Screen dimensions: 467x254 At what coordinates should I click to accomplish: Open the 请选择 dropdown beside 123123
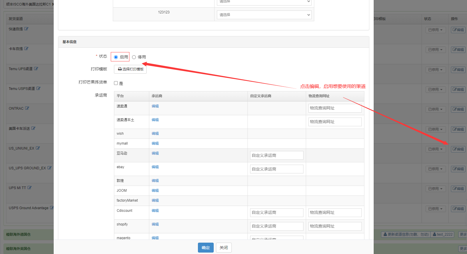[264, 15]
